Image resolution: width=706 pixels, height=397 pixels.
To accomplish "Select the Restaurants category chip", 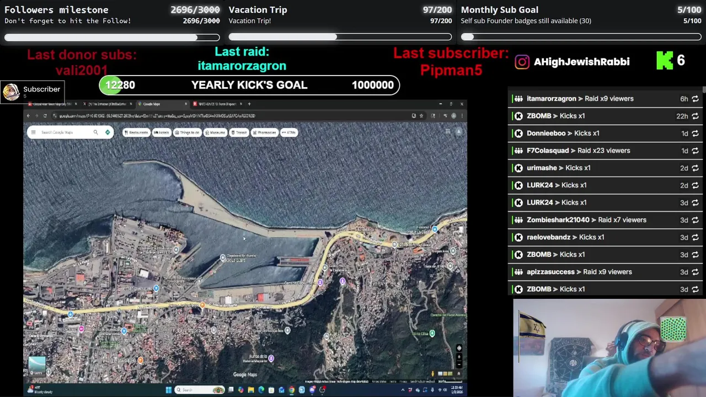I will pyautogui.click(x=136, y=132).
